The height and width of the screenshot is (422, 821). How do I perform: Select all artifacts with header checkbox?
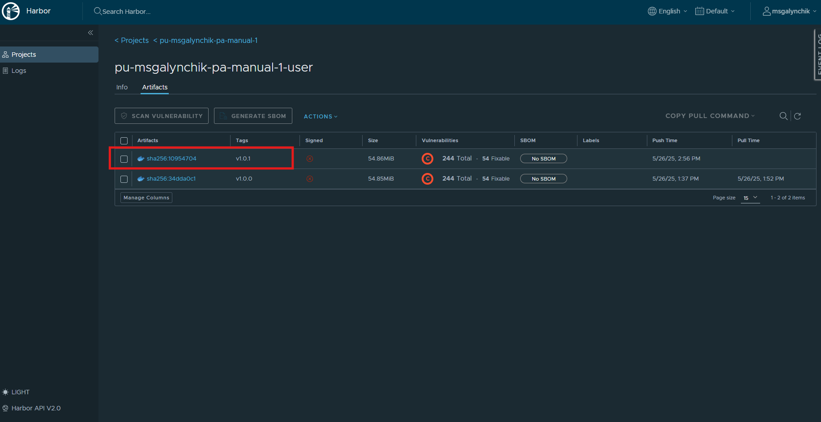tap(124, 141)
